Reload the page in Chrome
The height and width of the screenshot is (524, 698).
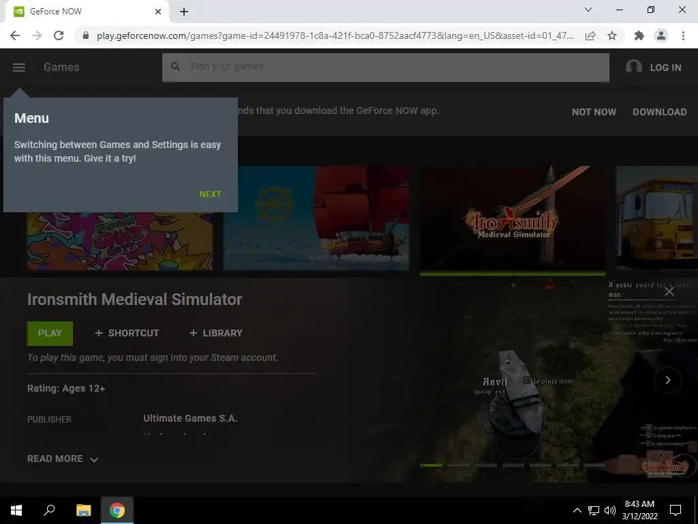59,35
